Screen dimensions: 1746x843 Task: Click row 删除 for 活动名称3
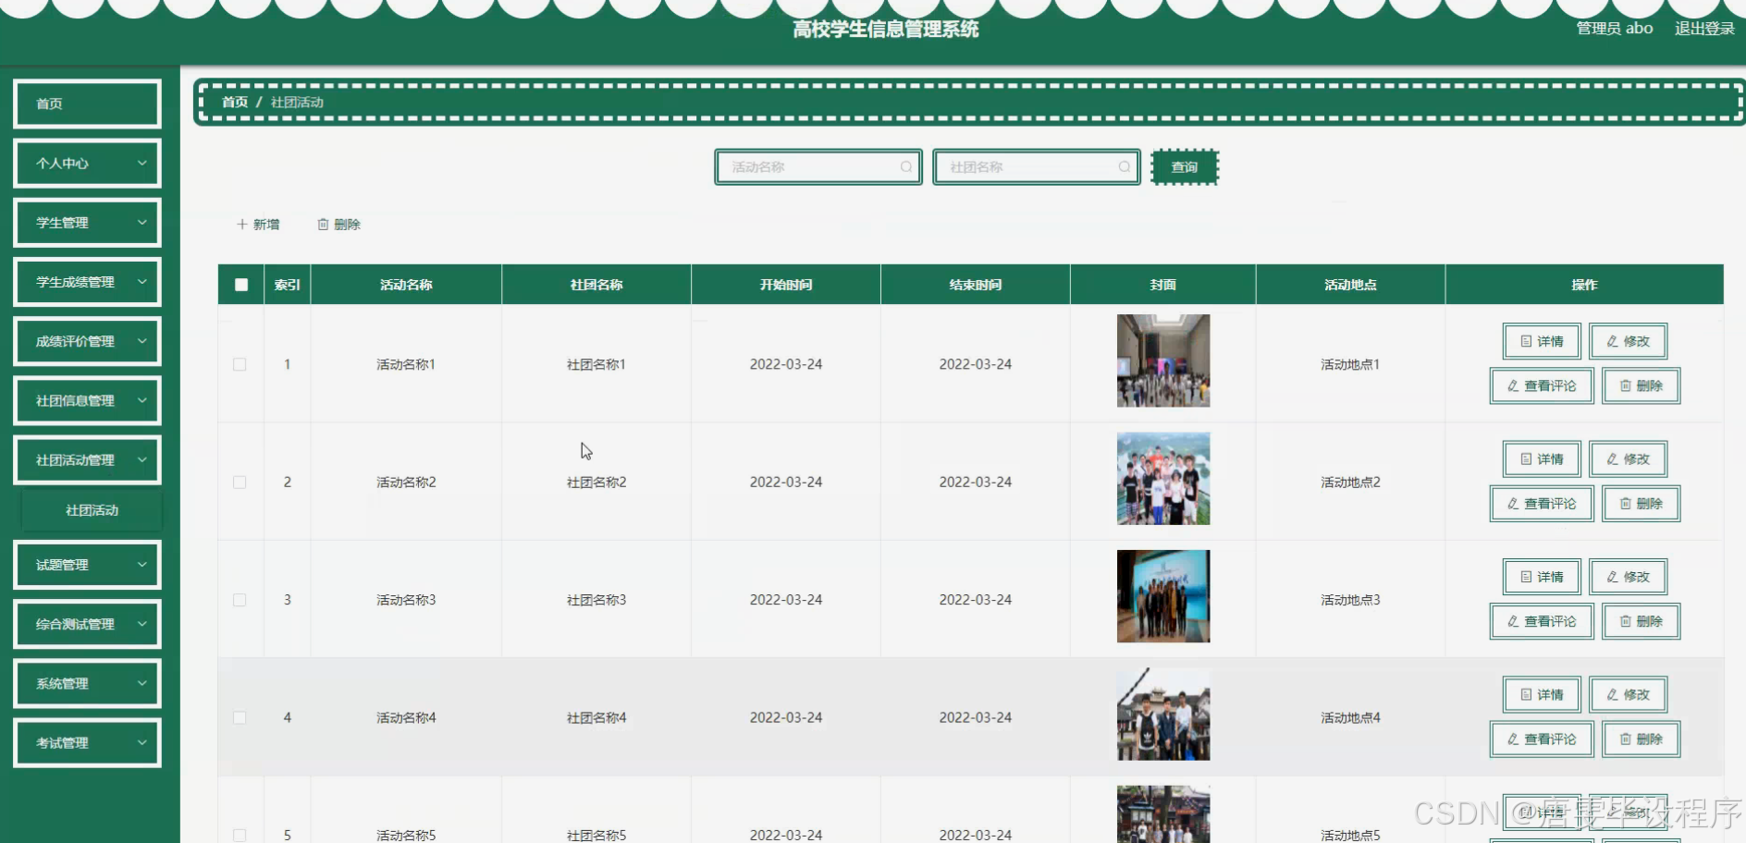click(1641, 621)
